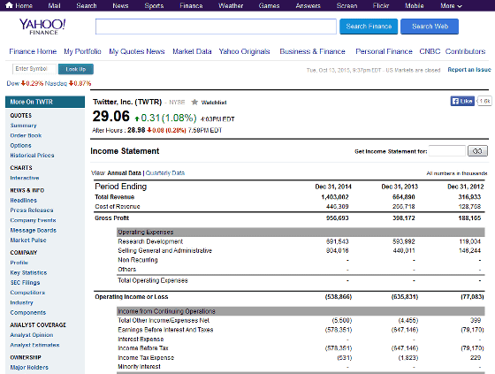Click Operating Income or Loss row label
The width and height of the screenshot is (495, 374).
[132, 297]
